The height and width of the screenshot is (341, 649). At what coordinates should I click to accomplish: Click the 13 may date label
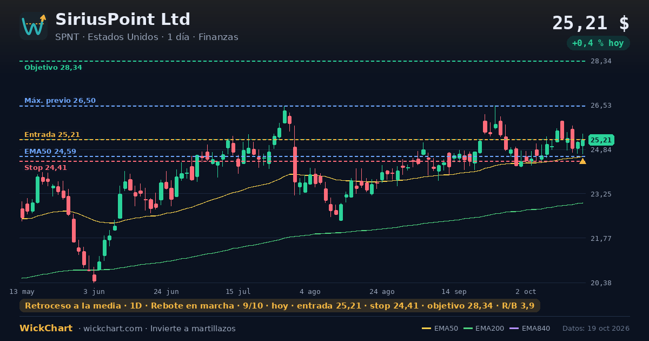coord(22,292)
